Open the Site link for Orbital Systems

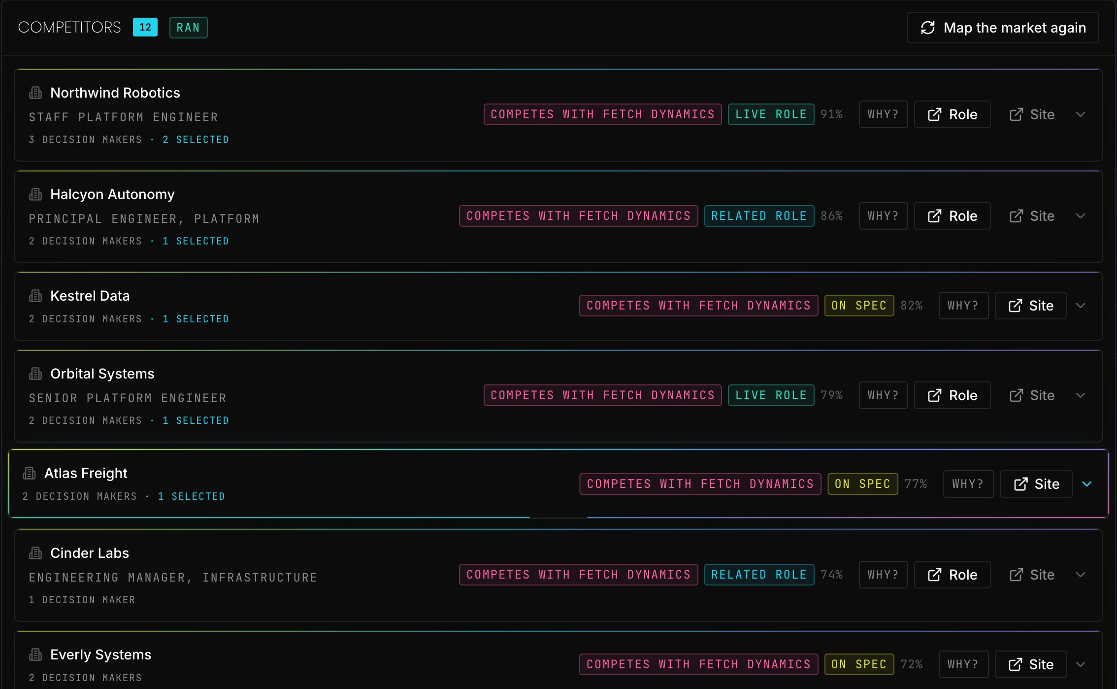click(x=1032, y=395)
